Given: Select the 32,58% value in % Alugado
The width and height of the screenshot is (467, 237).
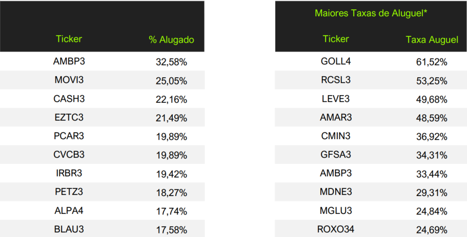Looking at the screenshot, I should [x=171, y=62].
